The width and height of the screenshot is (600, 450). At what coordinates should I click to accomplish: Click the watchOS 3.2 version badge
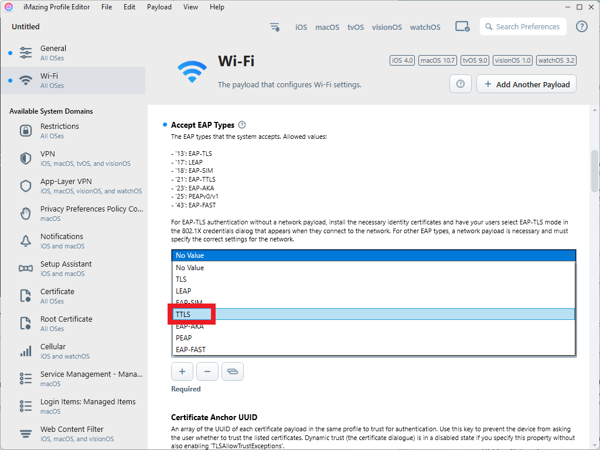click(x=557, y=60)
